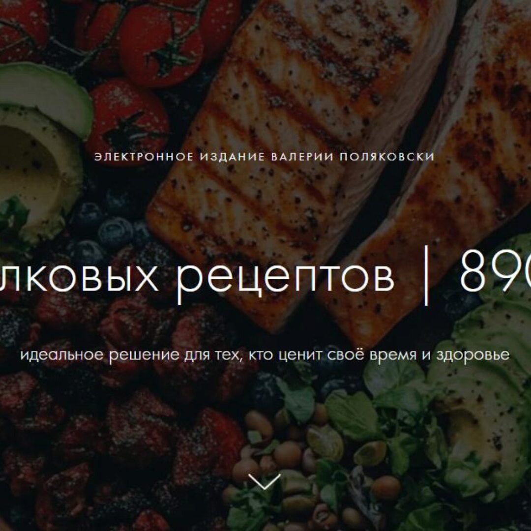Click the vertical bar separator in the headline
The width and height of the screenshot is (531, 531).
pos(426,275)
